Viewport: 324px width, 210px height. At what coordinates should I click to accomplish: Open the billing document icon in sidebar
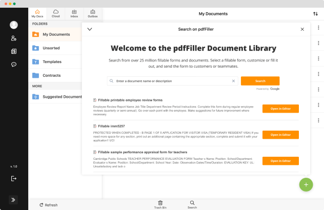pyautogui.click(x=14, y=51)
